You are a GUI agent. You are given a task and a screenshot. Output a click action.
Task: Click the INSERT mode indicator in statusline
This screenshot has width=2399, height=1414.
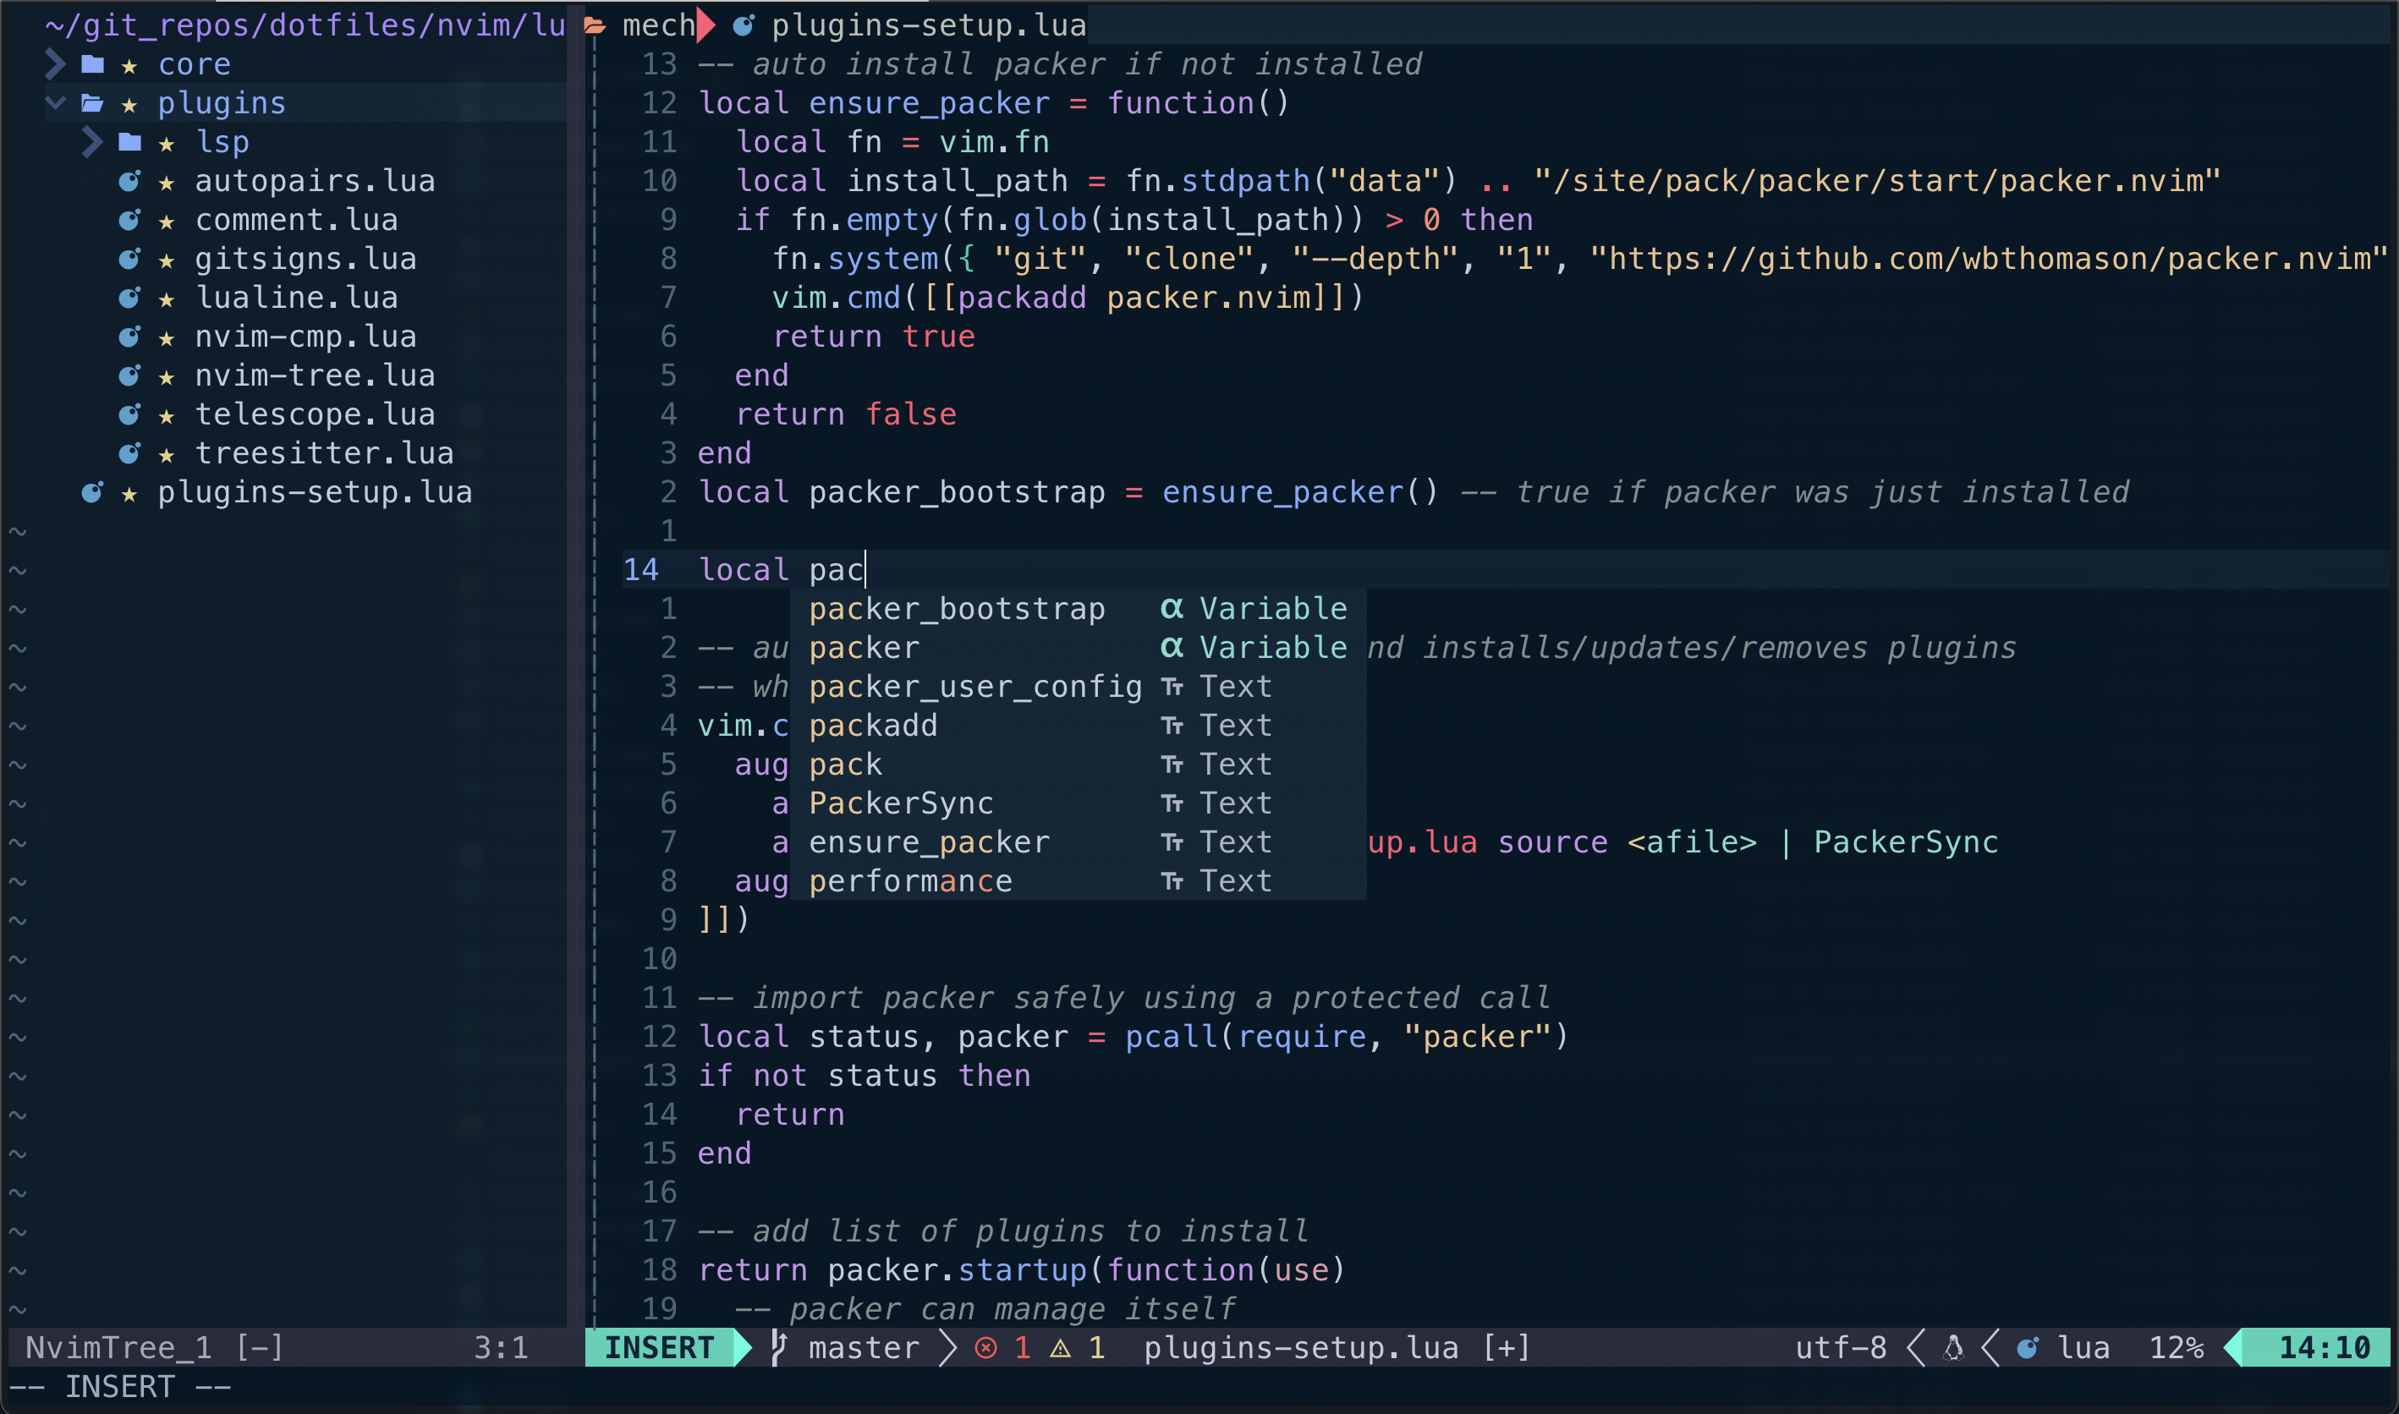659,1347
